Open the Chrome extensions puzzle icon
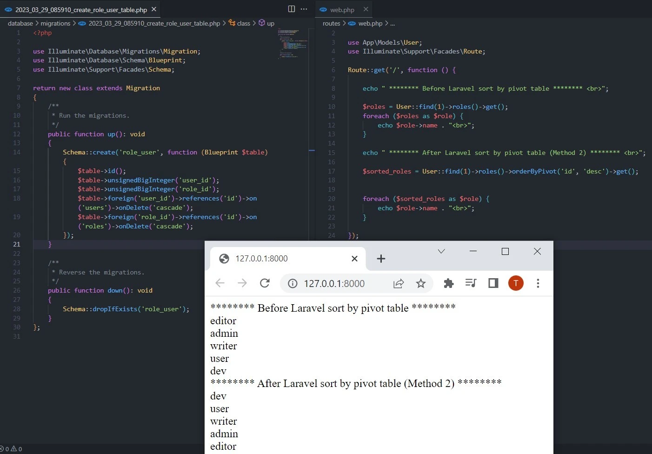 click(x=448, y=283)
